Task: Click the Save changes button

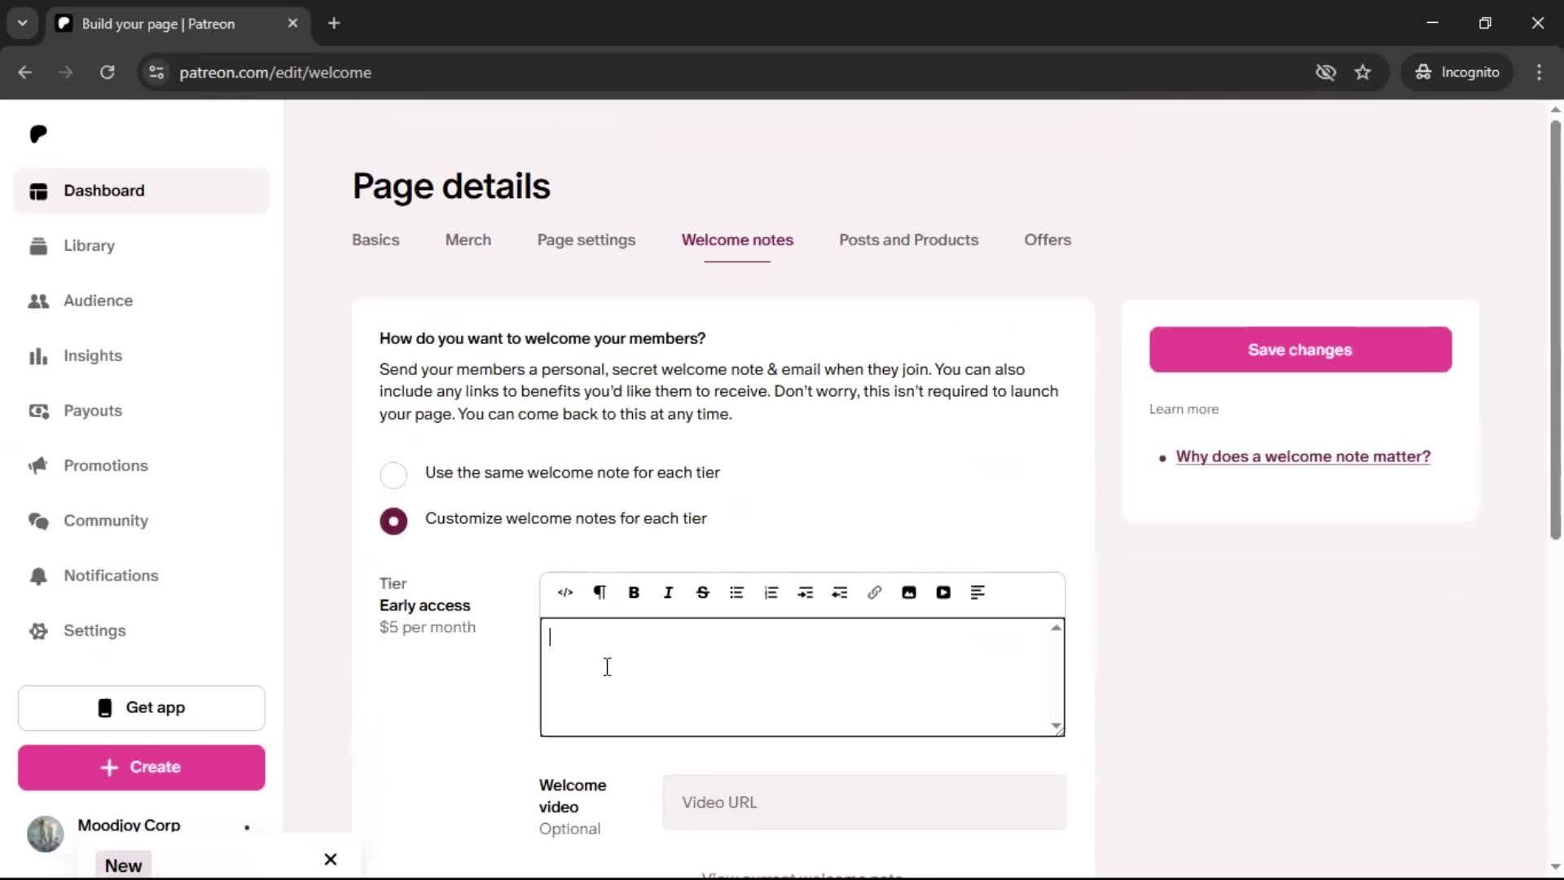Action: coord(1300,350)
